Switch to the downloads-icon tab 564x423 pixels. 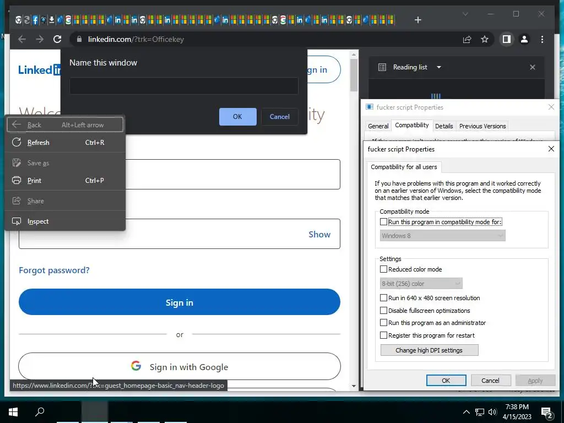tap(51, 20)
